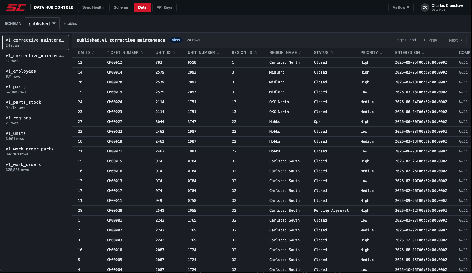This screenshot has width=472, height=273.
Task: Click ticket cell CM00012
Action: click(x=114, y=62)
